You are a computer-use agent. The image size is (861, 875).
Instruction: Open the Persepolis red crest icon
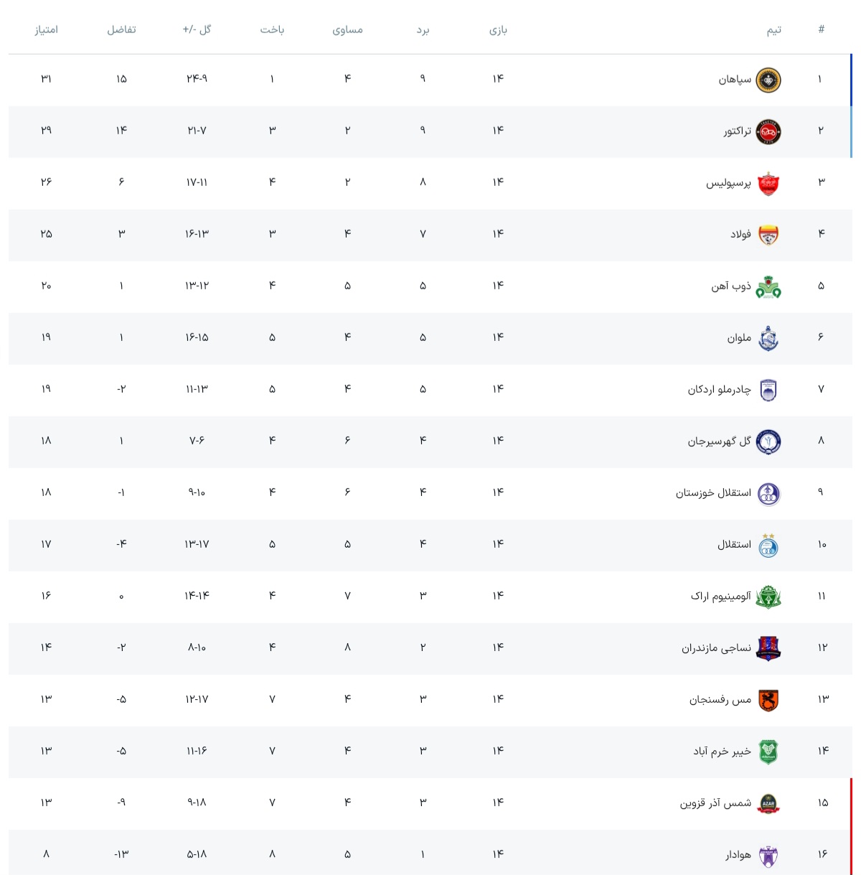pos(768,183)
